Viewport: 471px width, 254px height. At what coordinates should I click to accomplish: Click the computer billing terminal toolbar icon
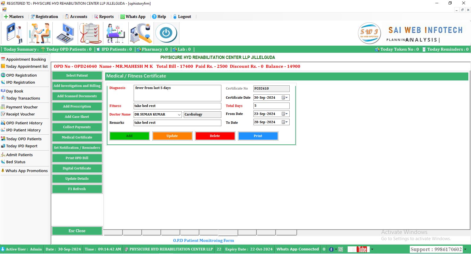point(65,33)
